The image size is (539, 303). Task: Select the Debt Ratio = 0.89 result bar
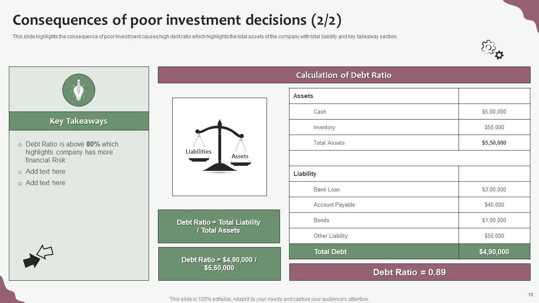[409, 272]
